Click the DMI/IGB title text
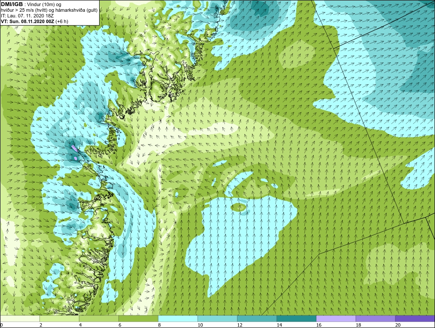The width and height of the screenshot is (435, 328). [x=12, y=4]
